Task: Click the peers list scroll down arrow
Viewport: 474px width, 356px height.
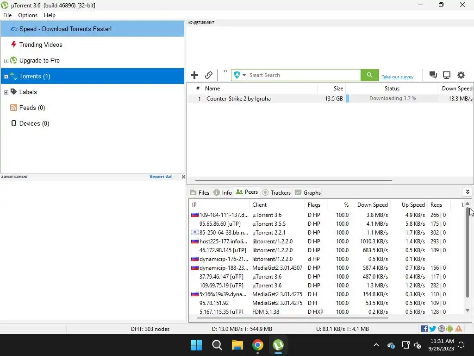Action: (x=468, y=310)
